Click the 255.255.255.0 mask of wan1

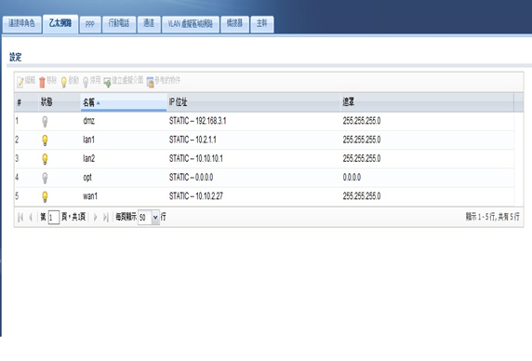[x=362, y=196]
